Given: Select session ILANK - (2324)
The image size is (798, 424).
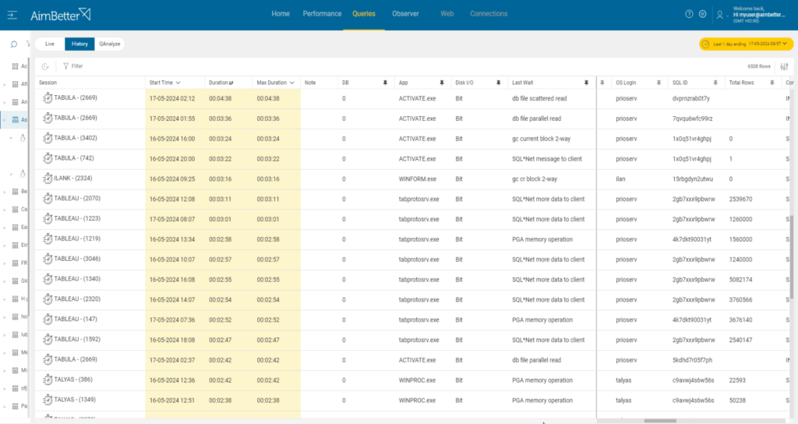Looking at the screenshot, I should (73, 178).
